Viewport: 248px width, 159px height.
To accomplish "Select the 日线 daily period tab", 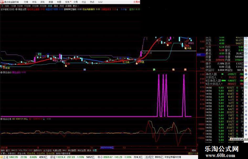I will (x=50, y=6).
